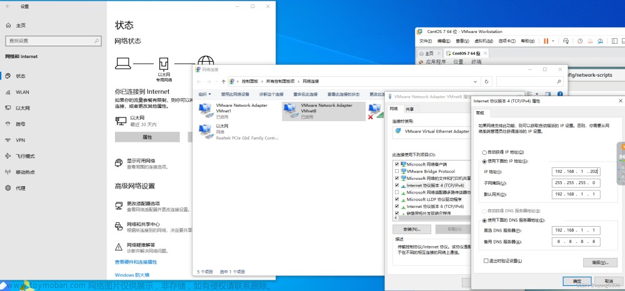Toggle Internet 协议版本 6 (TCP/IPv6) checkbox
The height and width of the screenshot is (291, 625).
pos(397,207)
